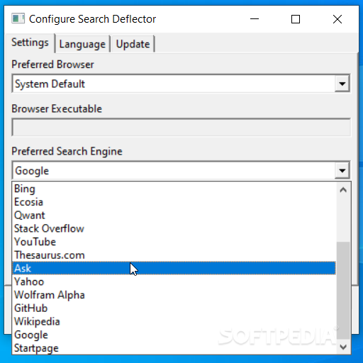Select the highlighted Ask option

[174, 268]
